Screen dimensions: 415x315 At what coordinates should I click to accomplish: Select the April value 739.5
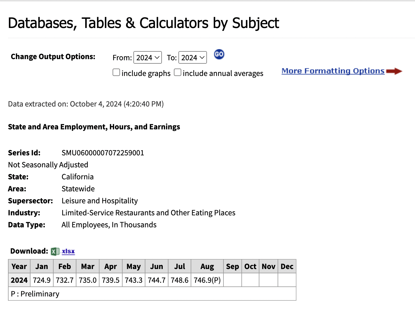point(111,280)
